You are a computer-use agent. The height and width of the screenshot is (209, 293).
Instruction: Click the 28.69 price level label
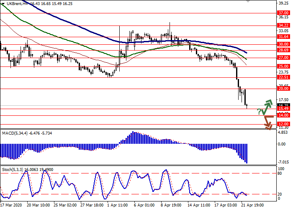click(x=283, y=50)
